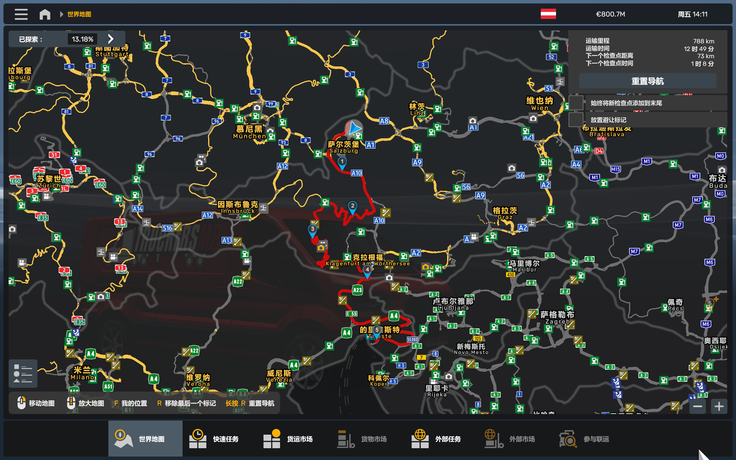Click the 威尼斯 Venezia city label

[x=279, y=376]
